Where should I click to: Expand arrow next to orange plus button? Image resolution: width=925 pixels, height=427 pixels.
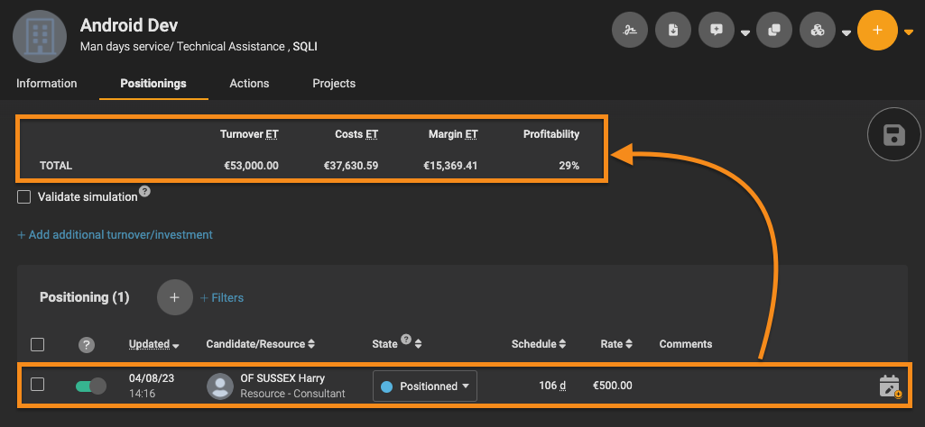click(x=909, y=32)
